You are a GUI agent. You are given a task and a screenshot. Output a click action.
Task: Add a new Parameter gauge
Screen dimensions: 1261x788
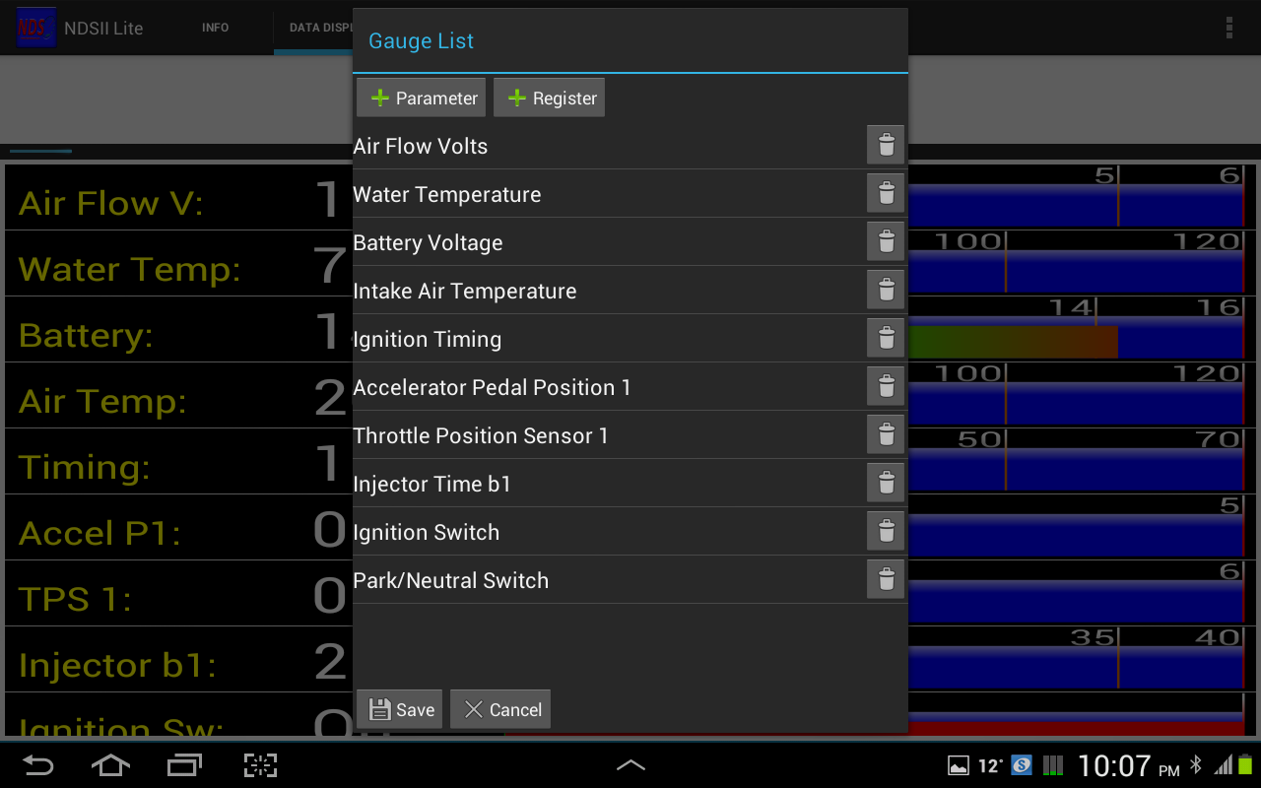[x=422, y=98]
